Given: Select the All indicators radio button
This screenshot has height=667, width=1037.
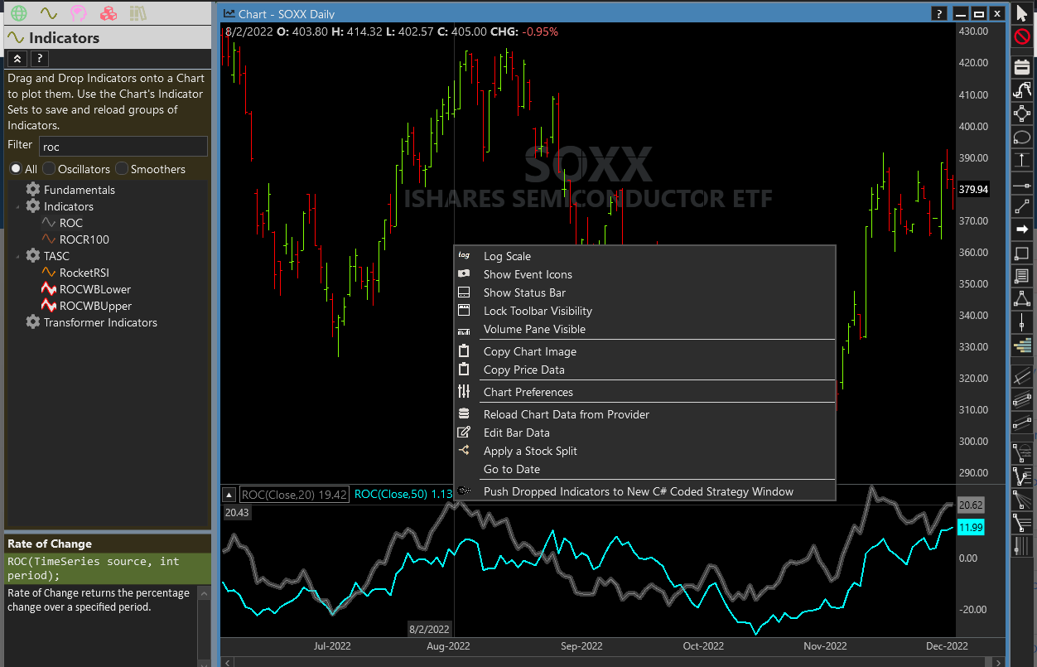Looking at the screenshot, I should (x=16, y=169).
